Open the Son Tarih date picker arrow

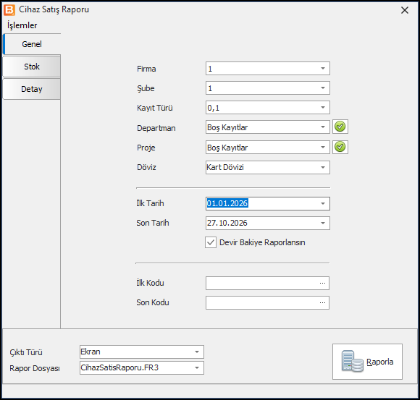(x=323, y=223)
